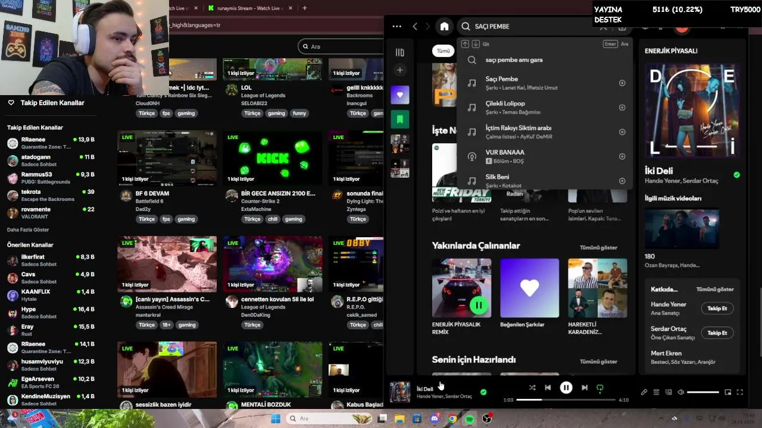The image size is (762, 428).
Task: Click the chill tag under BİR GECE ANSIZIN
Action: [273, 219]
